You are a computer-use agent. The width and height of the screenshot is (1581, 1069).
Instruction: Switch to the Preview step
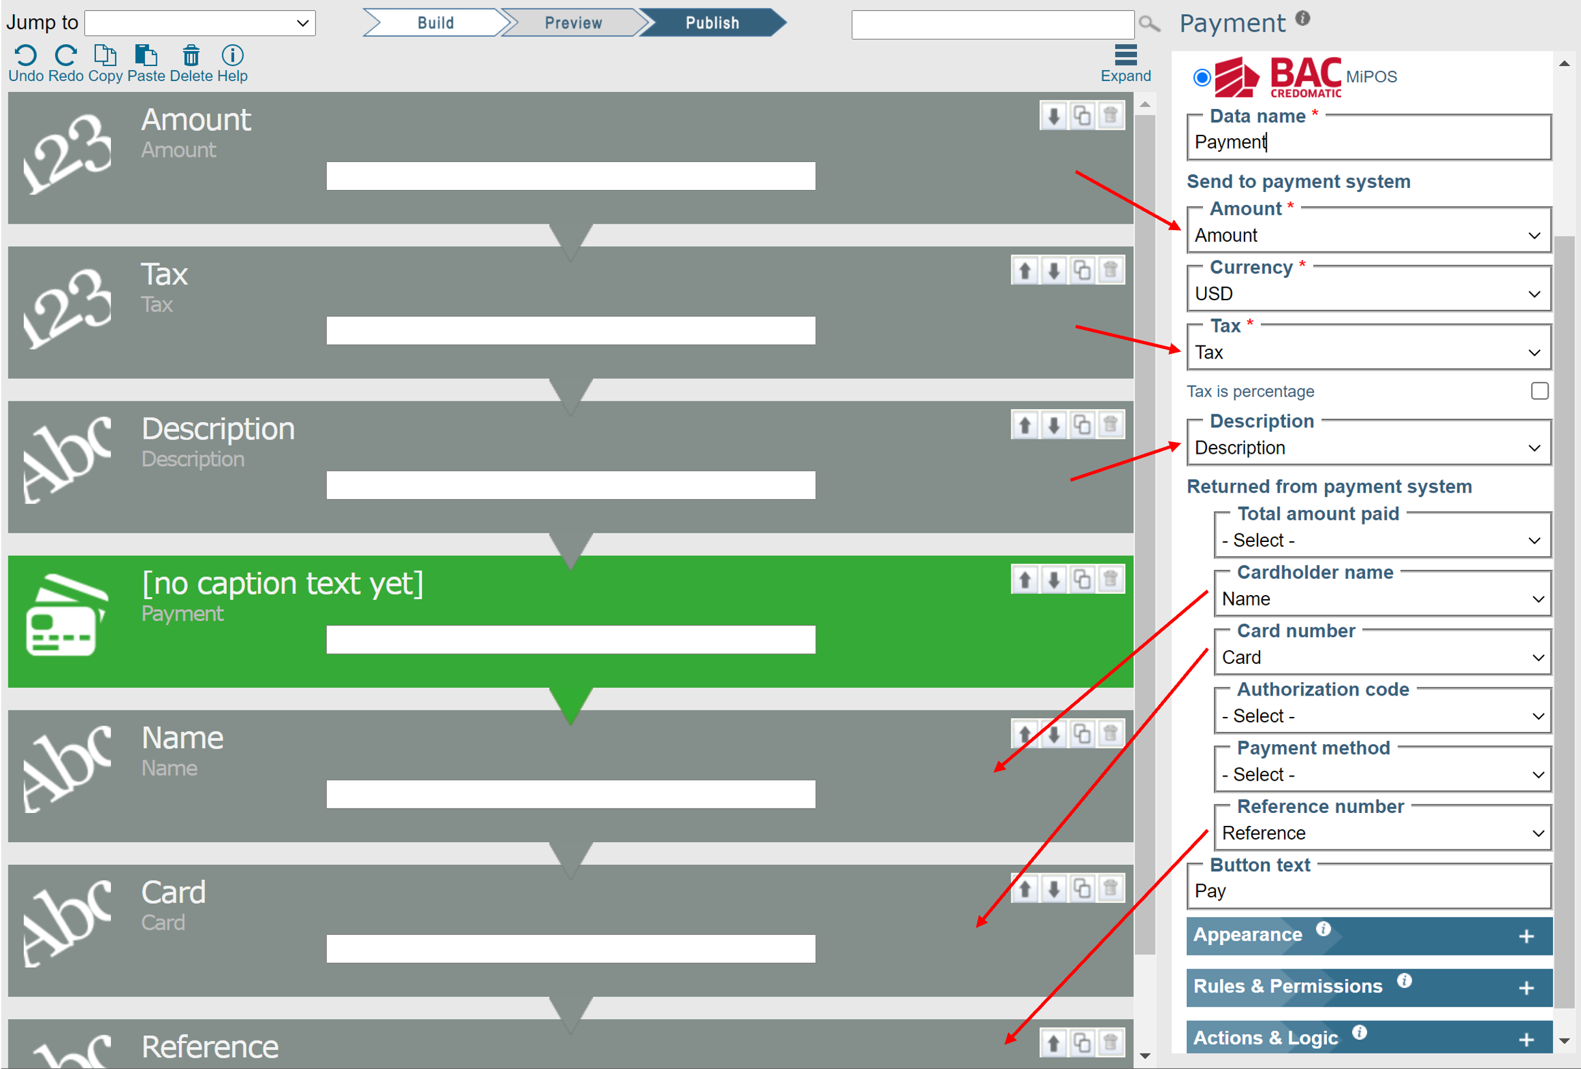click(x=574, y=23)
